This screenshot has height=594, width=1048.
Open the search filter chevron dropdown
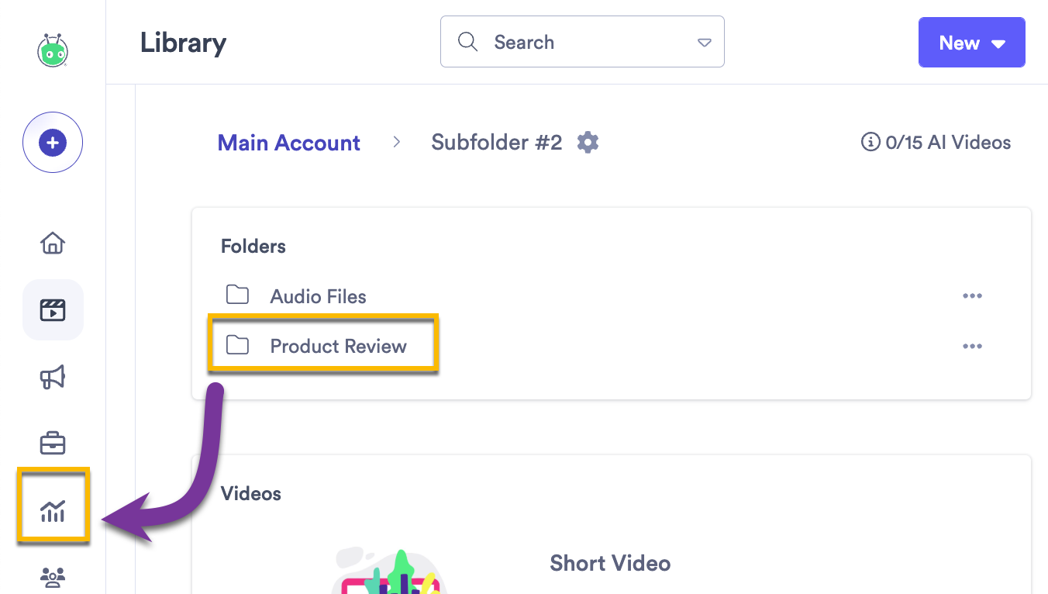pos(704,42)
